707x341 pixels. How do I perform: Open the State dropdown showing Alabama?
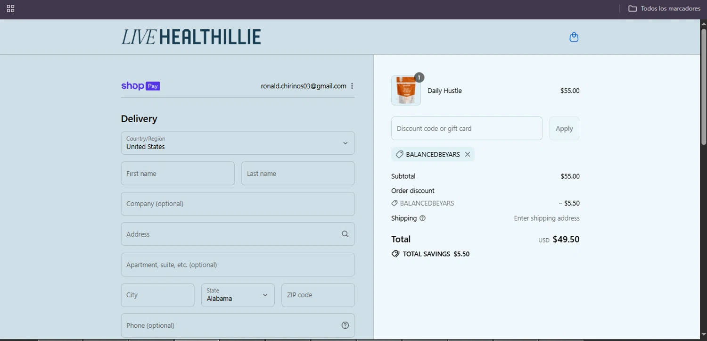[238, 295]
